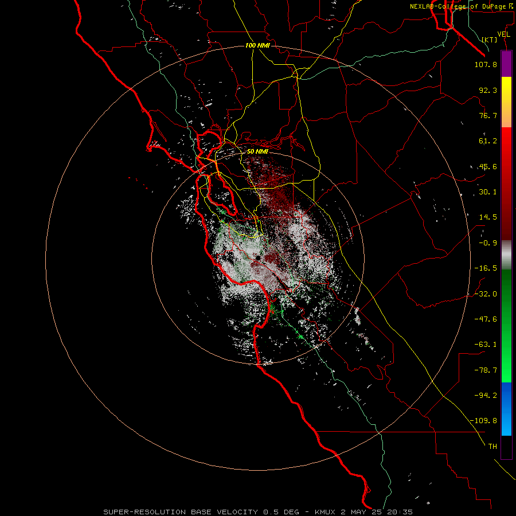Click the 76.7 velocity scale value
The height and width of the screenshot is (516, 516).
click(x=488, y=115)
